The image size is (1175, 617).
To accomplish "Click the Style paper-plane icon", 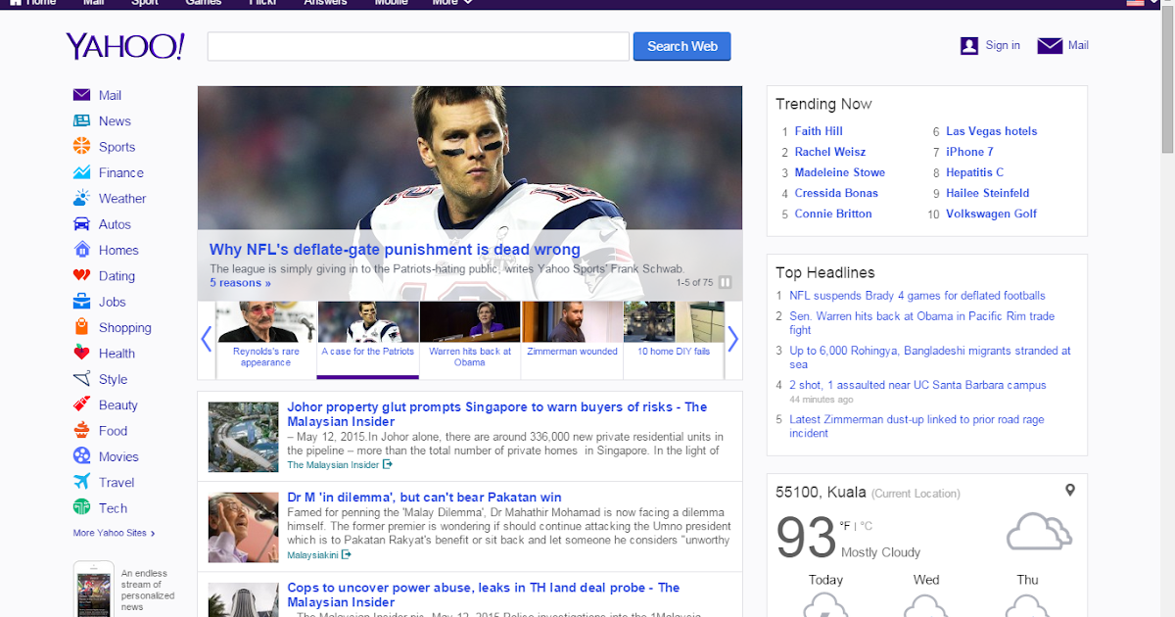I will (81, 379).
